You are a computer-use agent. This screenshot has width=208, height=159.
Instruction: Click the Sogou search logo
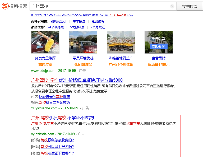(x=15, y=6)
